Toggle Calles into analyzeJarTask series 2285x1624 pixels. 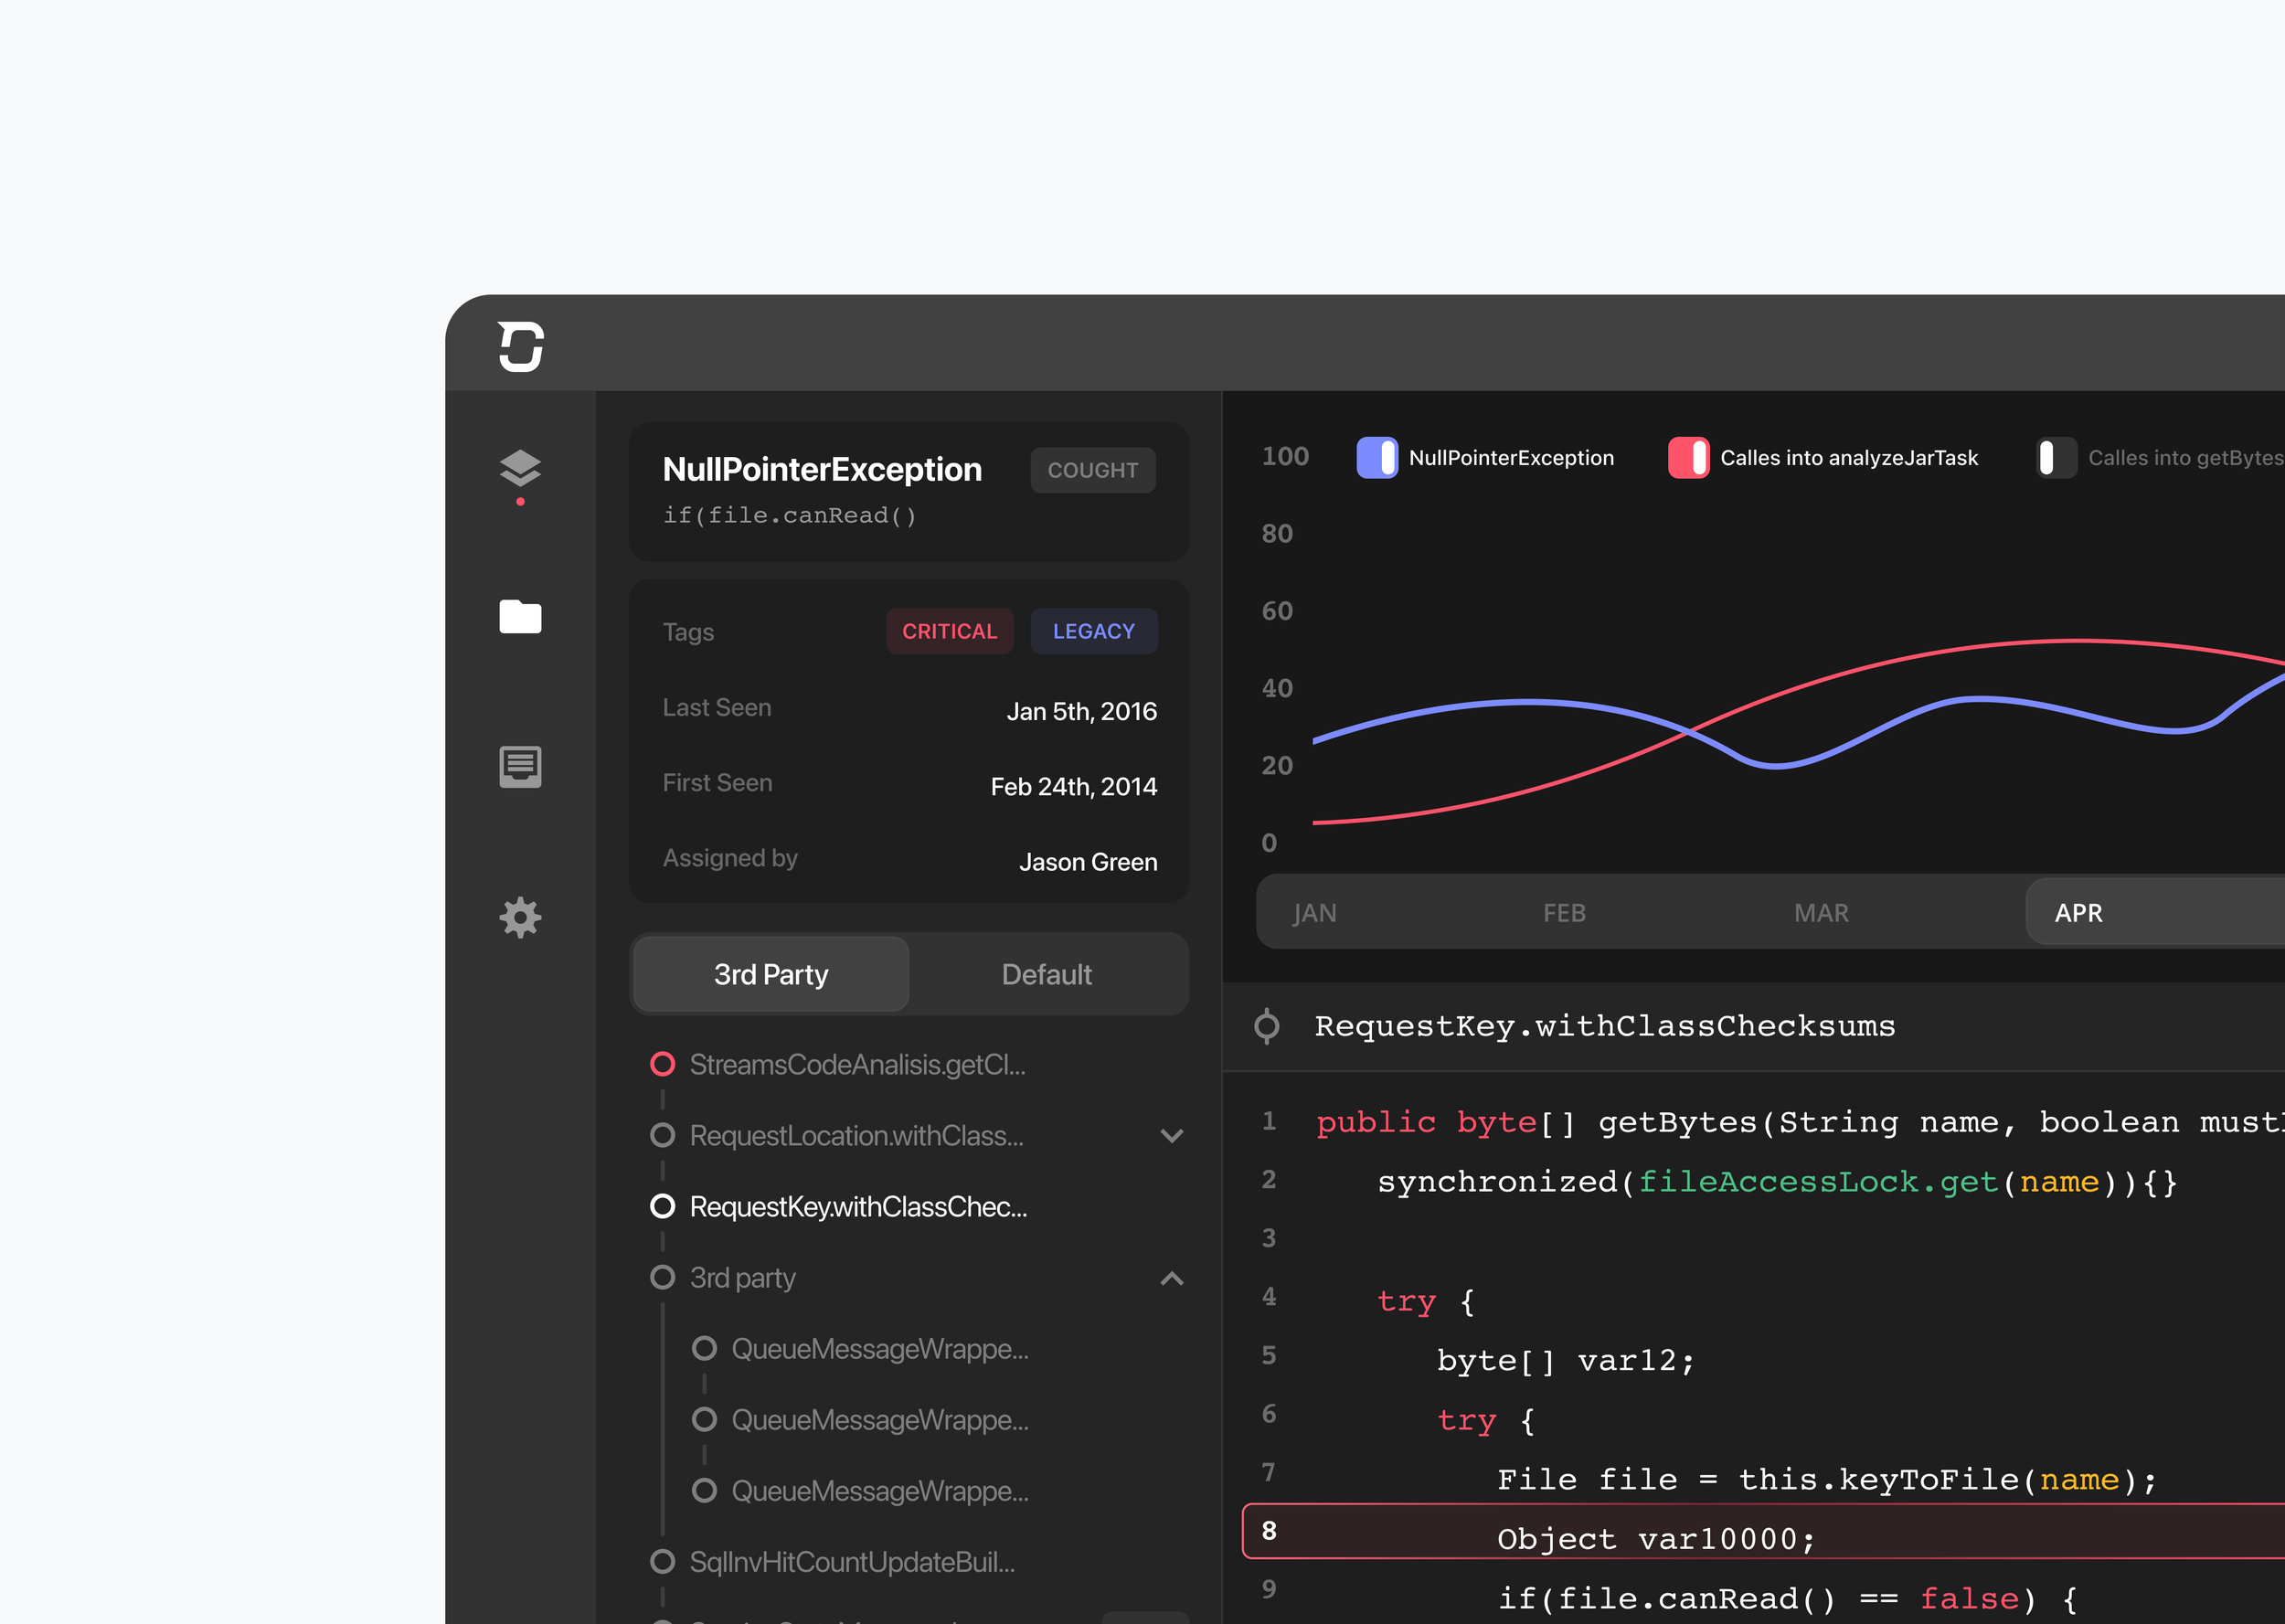(1688, 458)
